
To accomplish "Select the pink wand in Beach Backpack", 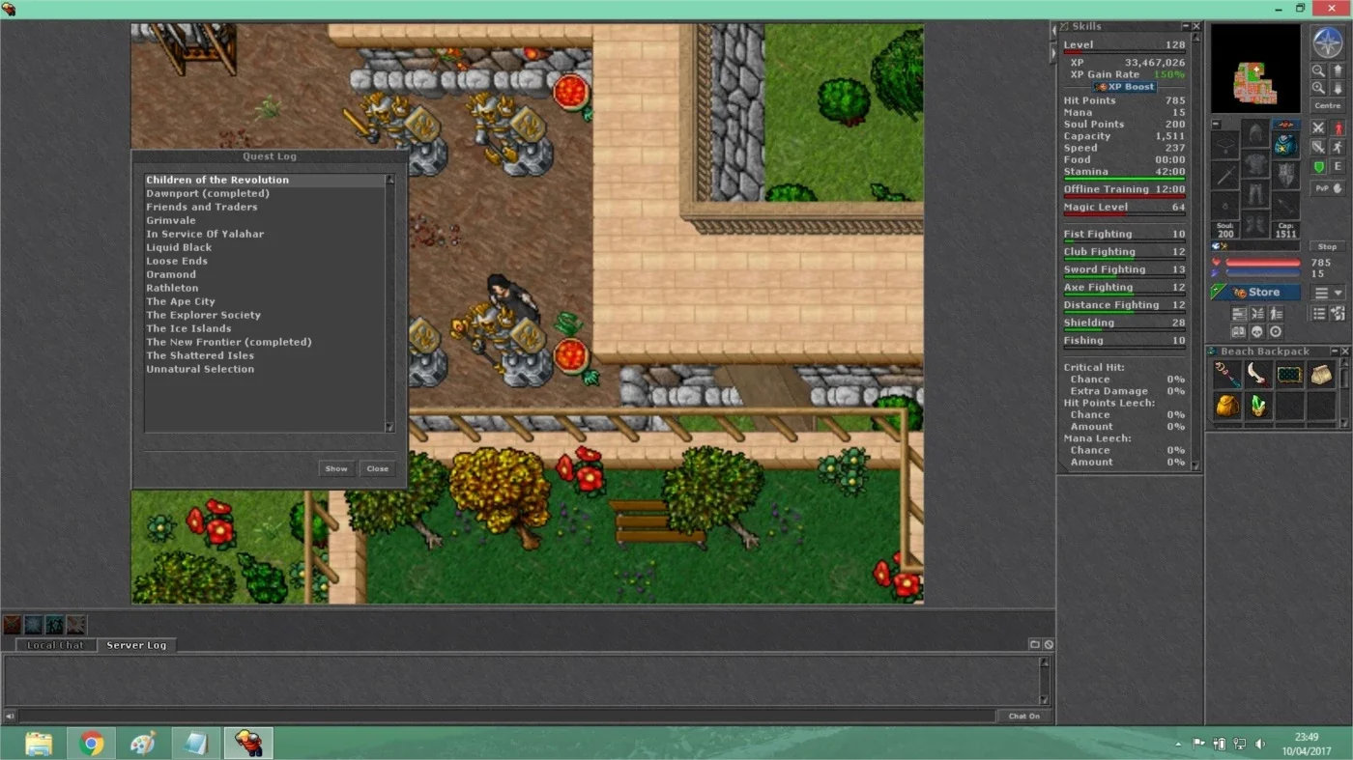I will tap(1227, 375).
